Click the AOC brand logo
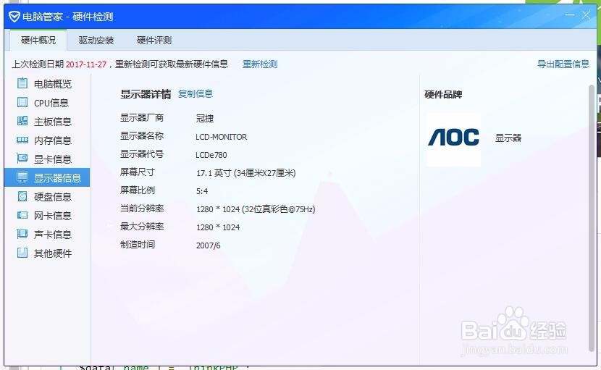The image size is (601, 370). [453, 138]
